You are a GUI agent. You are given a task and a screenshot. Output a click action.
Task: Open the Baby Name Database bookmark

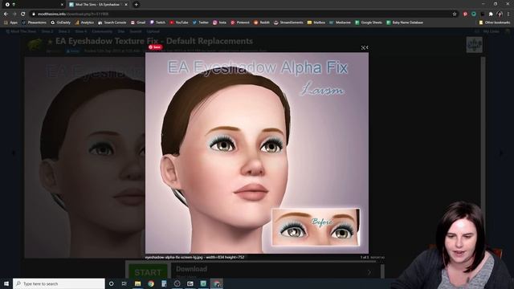tap(405, 22)
